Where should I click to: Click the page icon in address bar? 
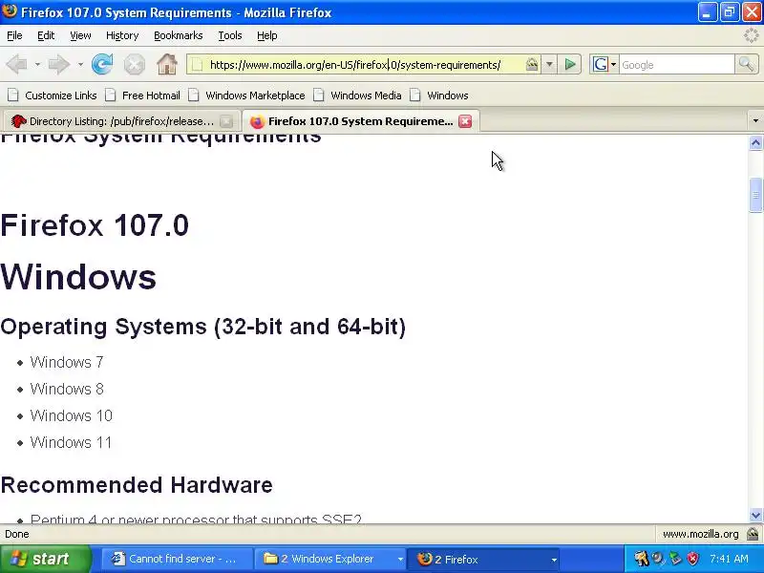[x=197, y=64]
